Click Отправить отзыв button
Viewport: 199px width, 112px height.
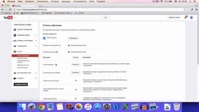pyautogui.click(x=21, y=84)
